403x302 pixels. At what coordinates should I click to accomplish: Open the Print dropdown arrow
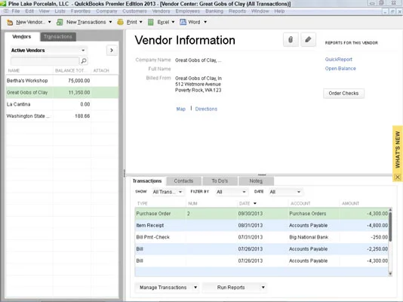(x=141, y=22)
